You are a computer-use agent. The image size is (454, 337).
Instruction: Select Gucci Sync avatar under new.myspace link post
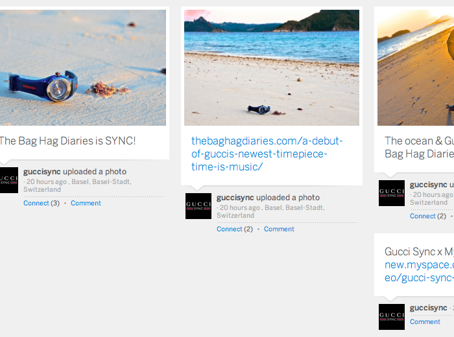392,317
